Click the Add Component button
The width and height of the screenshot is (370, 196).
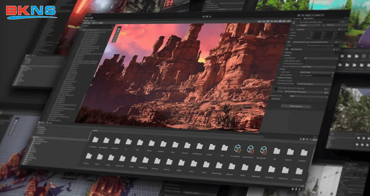[x=296, y=107]
